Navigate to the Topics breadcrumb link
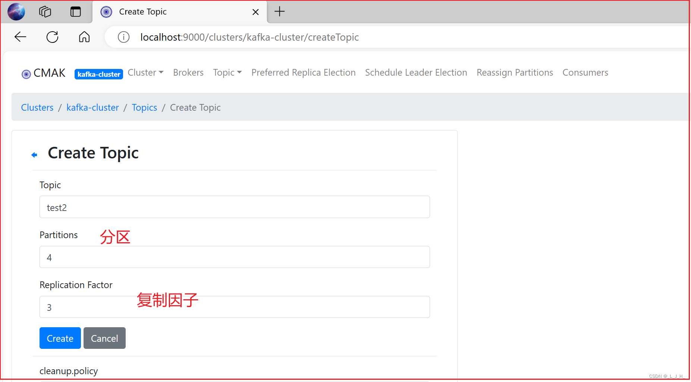691x382 pixels. point(144,107)
